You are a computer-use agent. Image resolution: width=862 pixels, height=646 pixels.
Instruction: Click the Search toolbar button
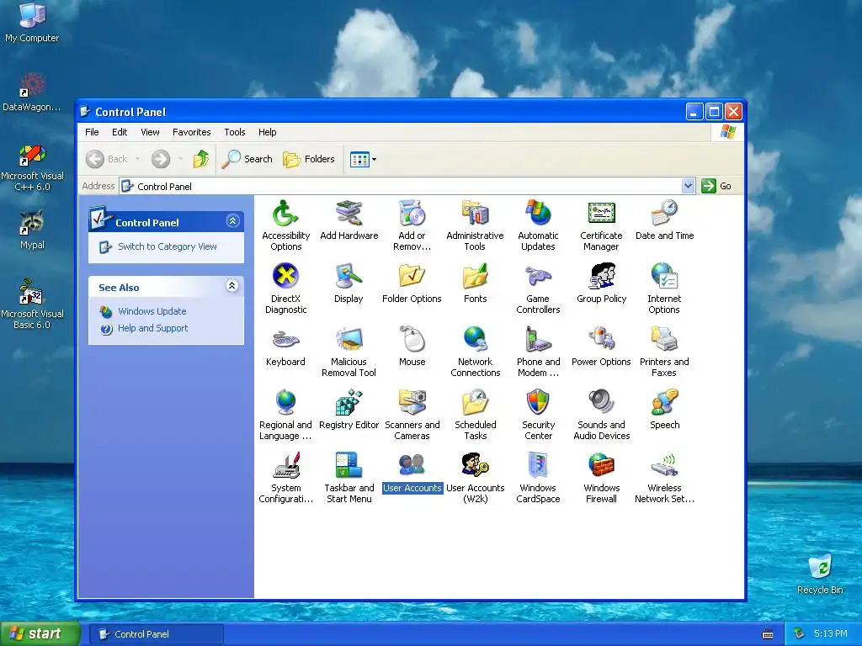247,159
